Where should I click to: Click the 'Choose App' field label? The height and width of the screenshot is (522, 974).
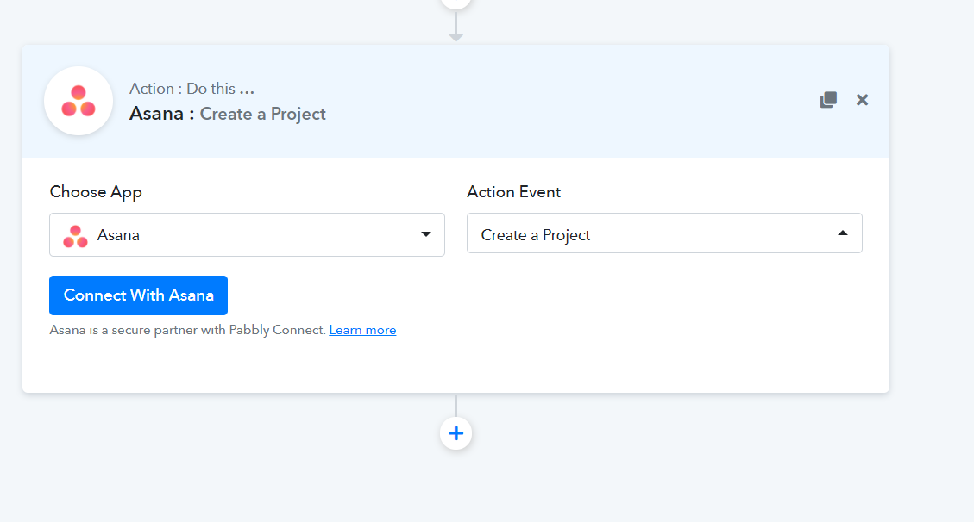(x=96, y=192)
